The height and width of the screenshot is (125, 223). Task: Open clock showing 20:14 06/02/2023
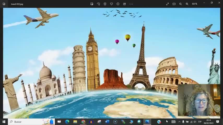[208, 122]
